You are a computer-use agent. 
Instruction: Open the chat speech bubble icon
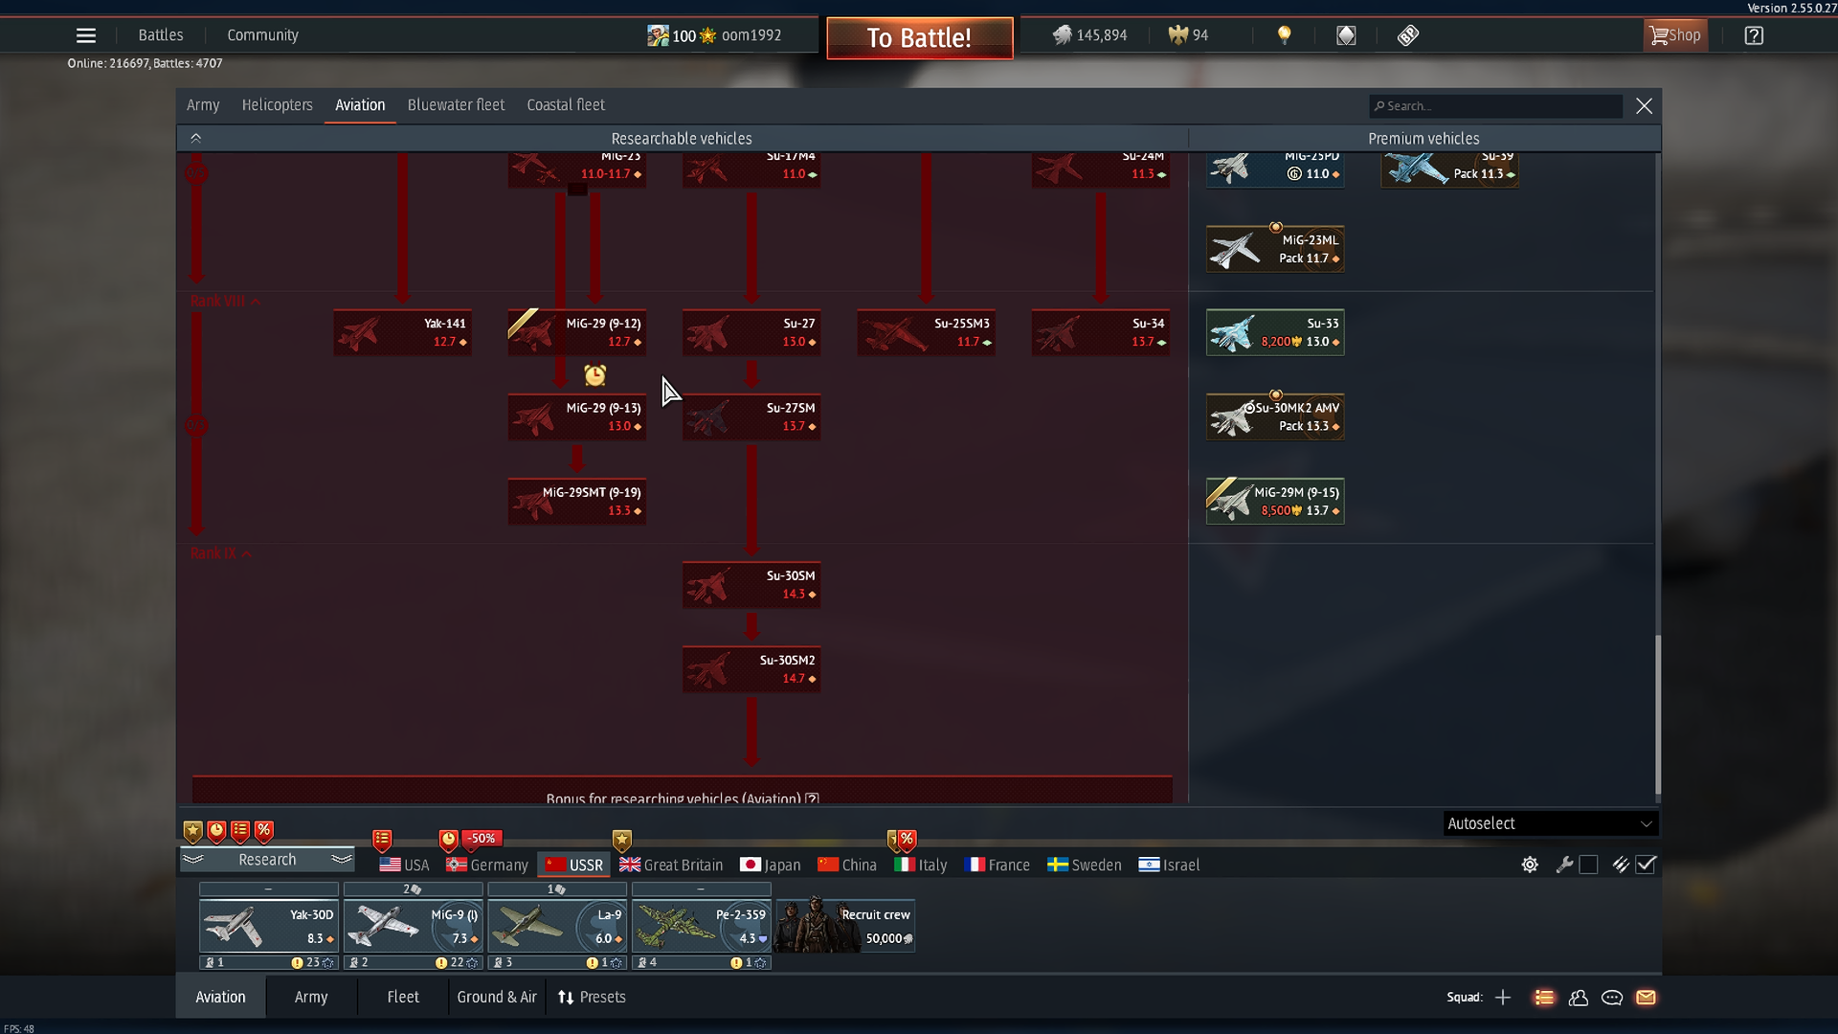pyautogui.click(x=1612, y=998)
